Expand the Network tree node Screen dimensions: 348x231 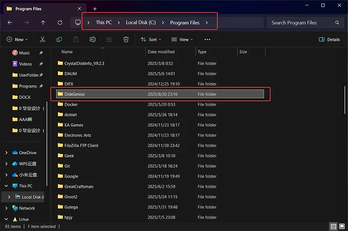[6, 208]
